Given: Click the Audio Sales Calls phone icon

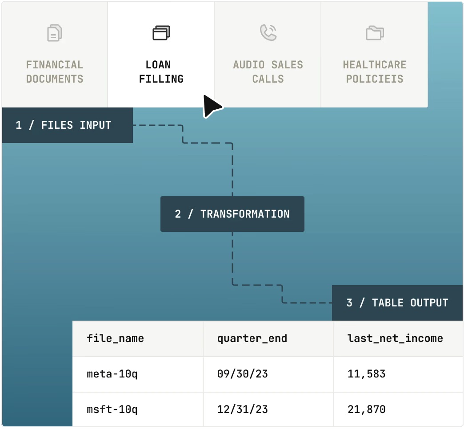Looking at the screenshot, I should [268, 32].
